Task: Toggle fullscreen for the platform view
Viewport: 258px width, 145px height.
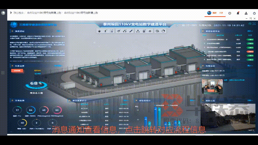Action: coord(250,19)
